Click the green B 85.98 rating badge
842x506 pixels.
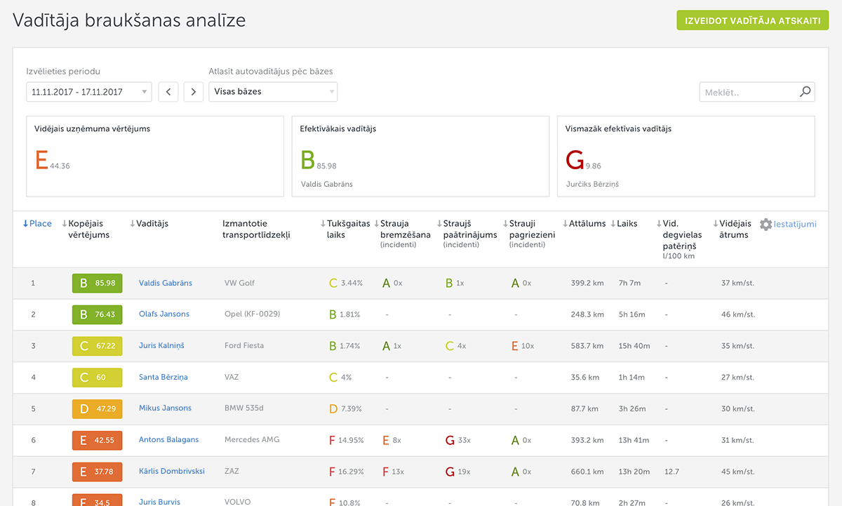97,283
